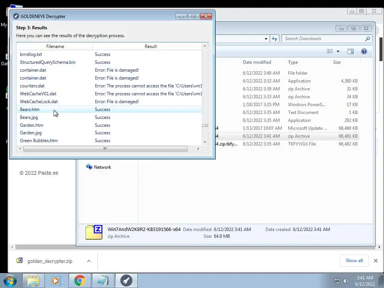Open the views options dropdown arrow

(338, 51)
